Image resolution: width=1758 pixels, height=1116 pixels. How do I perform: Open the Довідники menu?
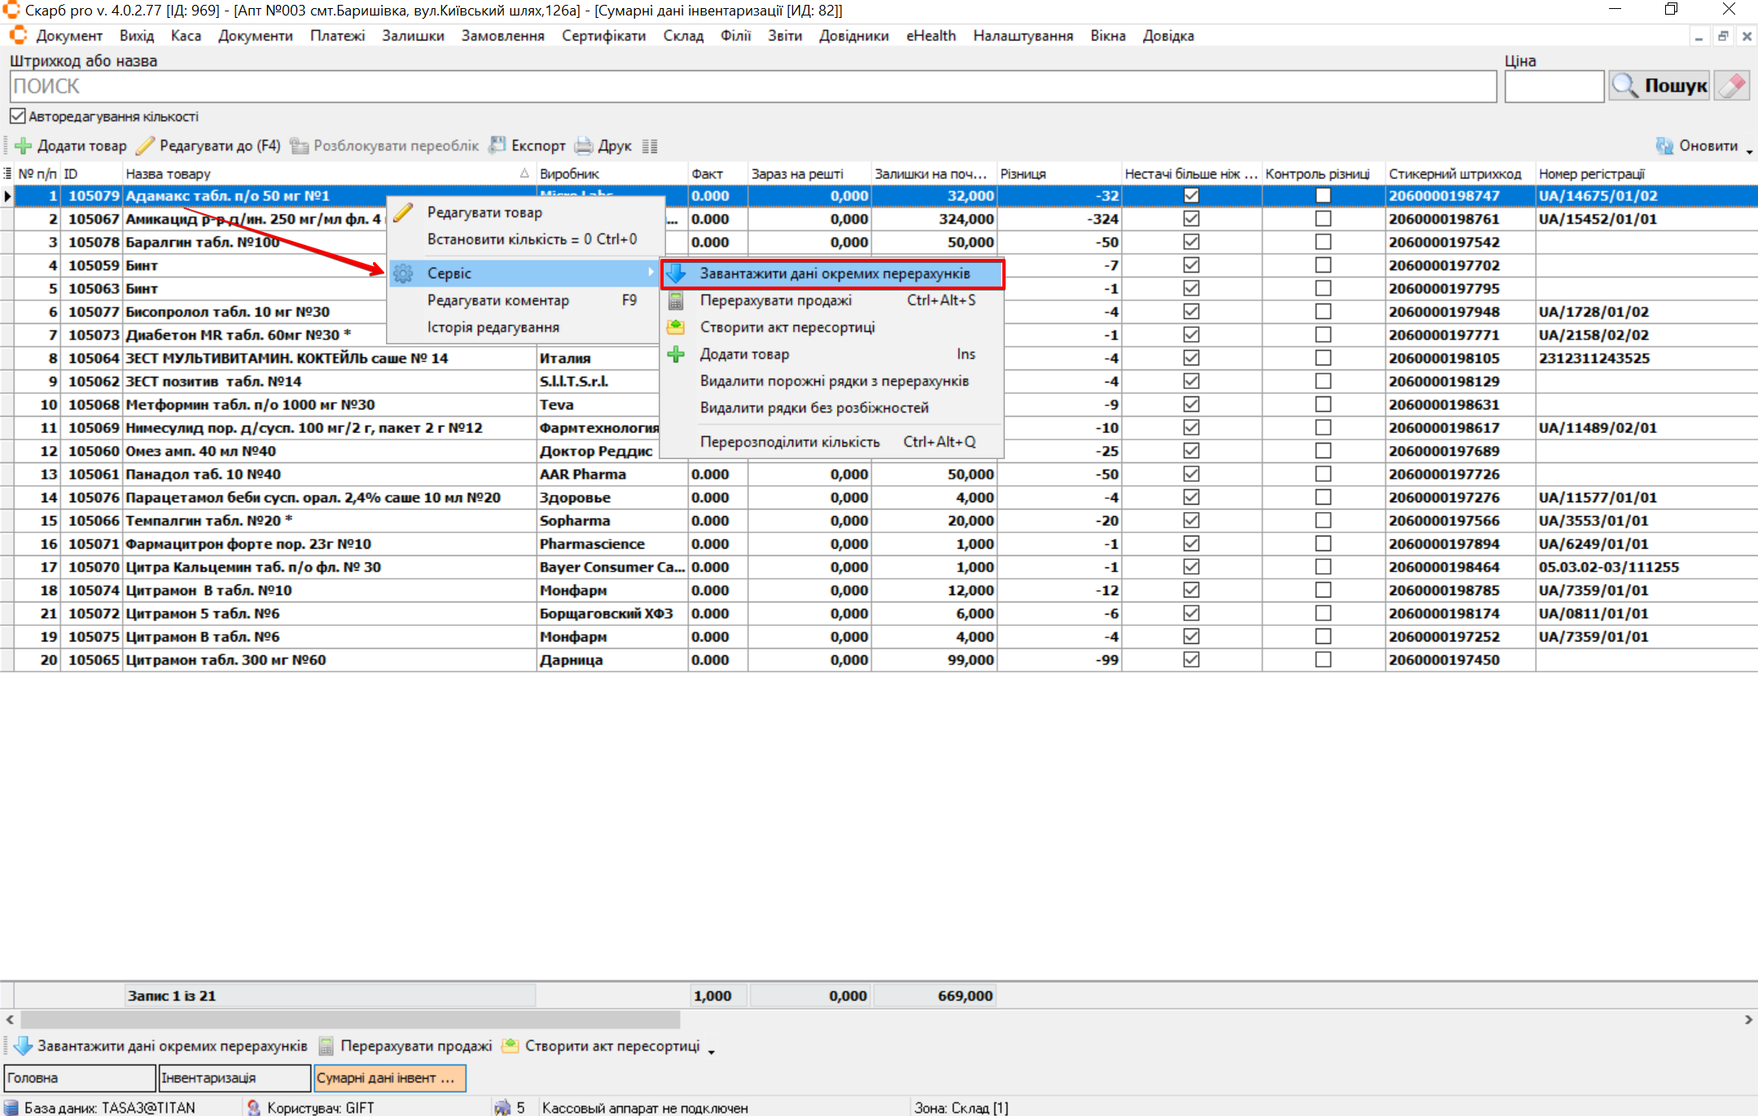click(x=853, y=36)
